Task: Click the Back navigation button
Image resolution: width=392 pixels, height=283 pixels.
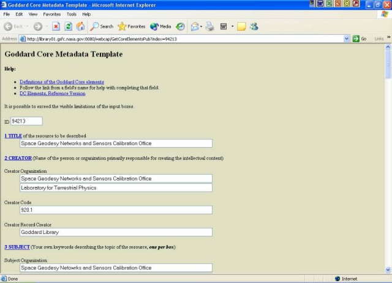Action: pyautogui.click(x=13, y=26)
